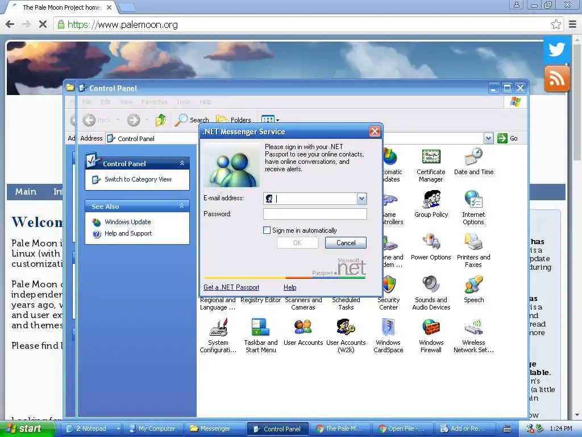Open the Certificate Manager applet
The height and width of the screenshot is (437, 582).
click(431, 166)
